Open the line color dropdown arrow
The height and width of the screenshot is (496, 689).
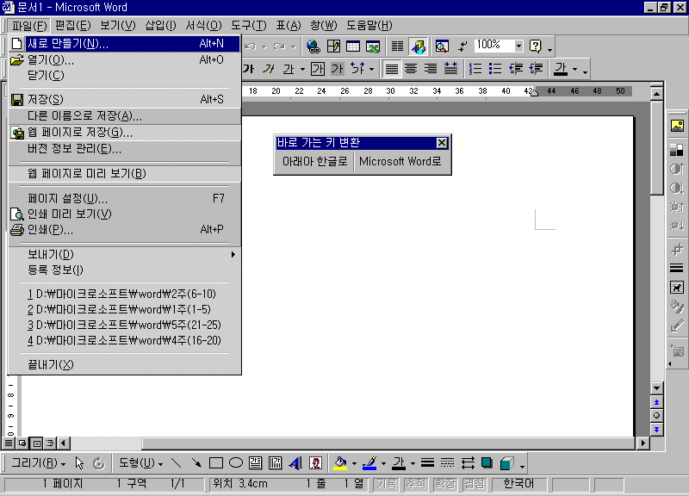pos(383,463)
